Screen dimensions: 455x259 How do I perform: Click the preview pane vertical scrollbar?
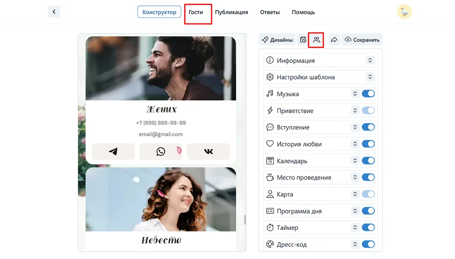point(245,220)
